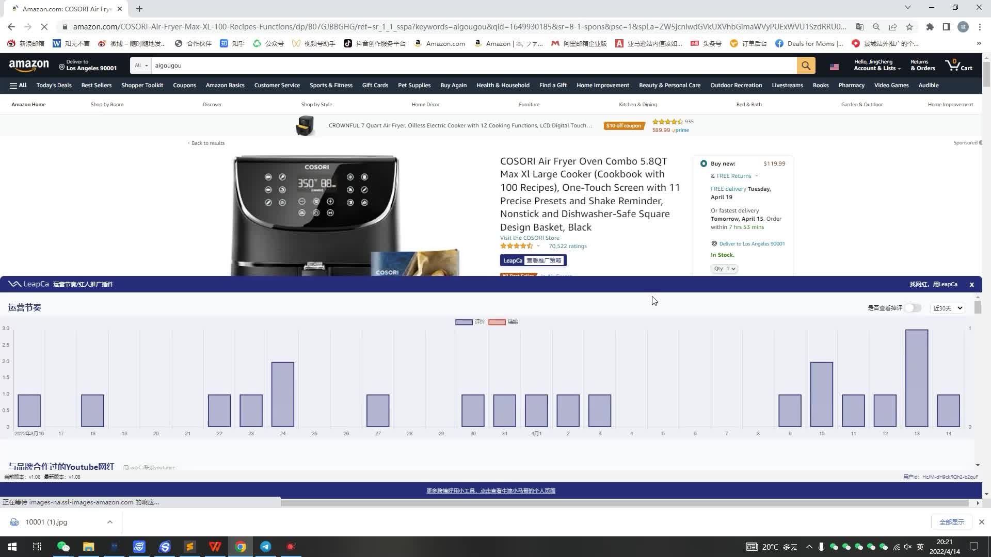Viewport: 991px width, 557px height.
Task: Show more bookmarks with the chevron
Action: click(x=979, y=43)
